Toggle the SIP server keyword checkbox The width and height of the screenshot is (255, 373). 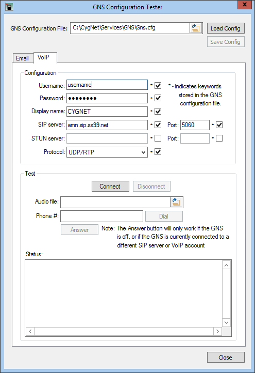pyautogui.click(x=158, y=125)
